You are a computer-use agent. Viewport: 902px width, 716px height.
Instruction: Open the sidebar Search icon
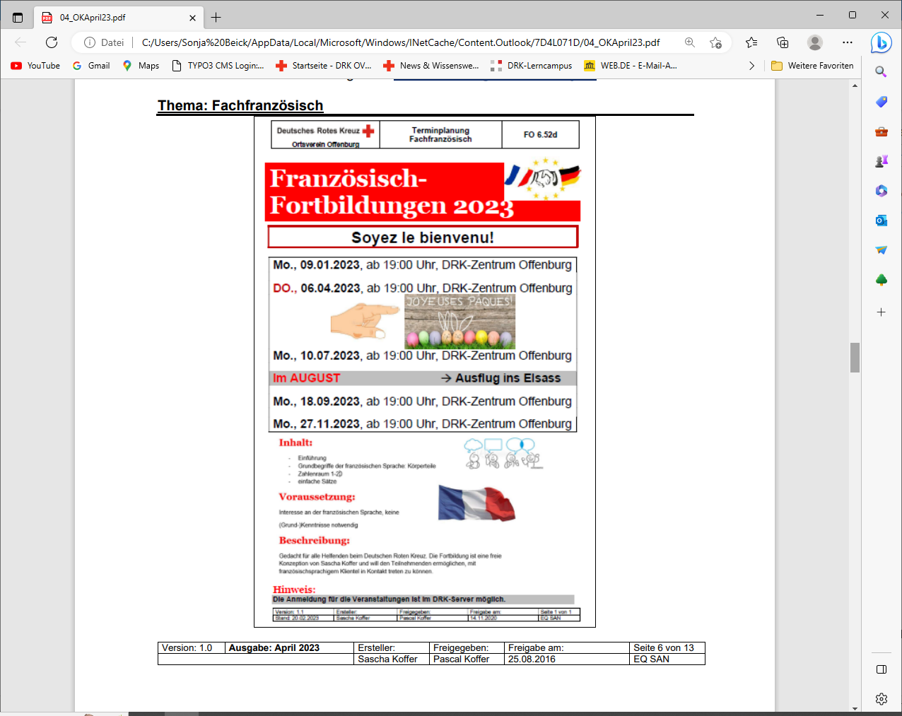coord(881,72)
